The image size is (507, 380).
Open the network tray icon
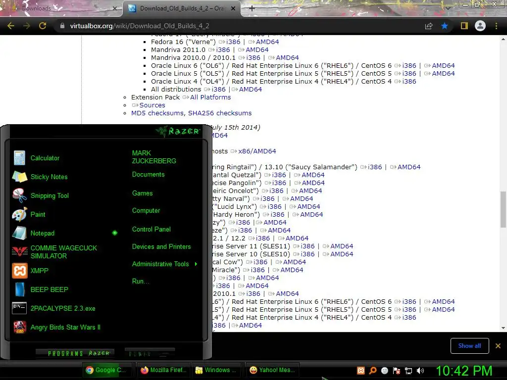point(408,371)
